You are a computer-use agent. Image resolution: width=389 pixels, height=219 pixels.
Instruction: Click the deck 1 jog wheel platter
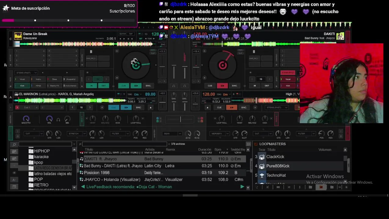pyautogui.click(x=136, y=64)
